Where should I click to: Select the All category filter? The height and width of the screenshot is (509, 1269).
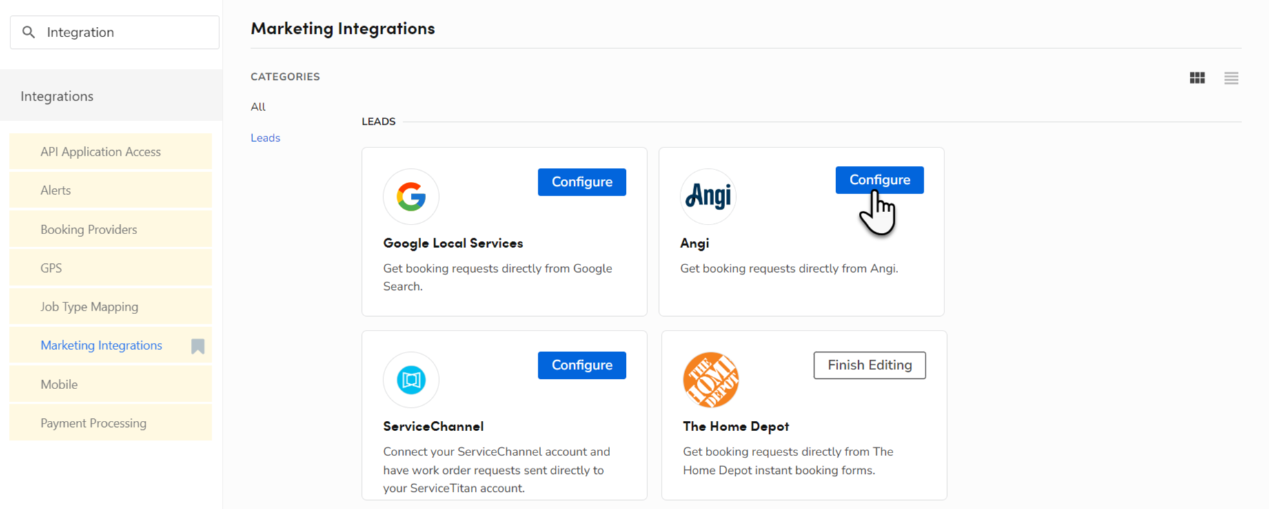(258, 107)
